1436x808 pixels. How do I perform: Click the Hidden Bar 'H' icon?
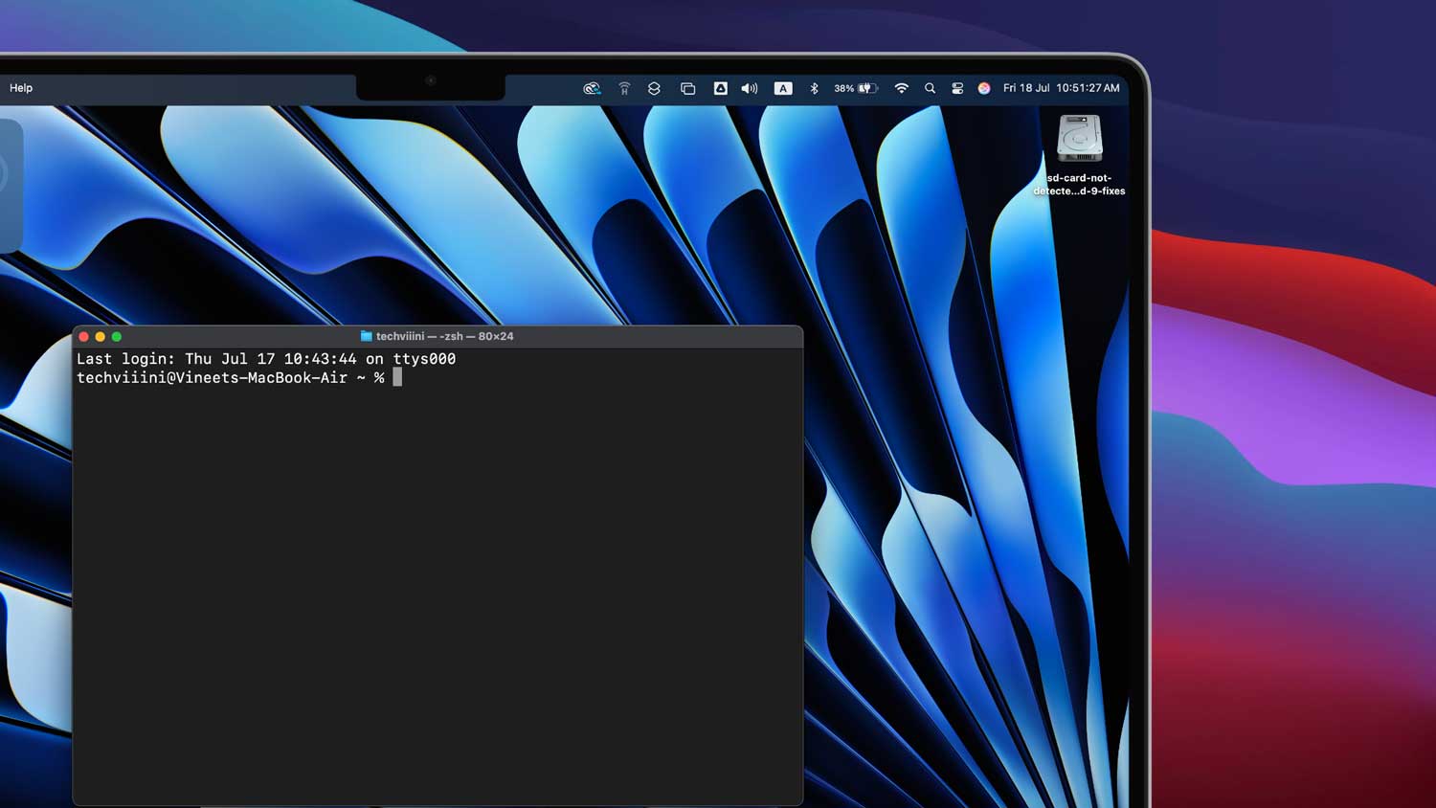pyautogui.click(x=624, y=87)
